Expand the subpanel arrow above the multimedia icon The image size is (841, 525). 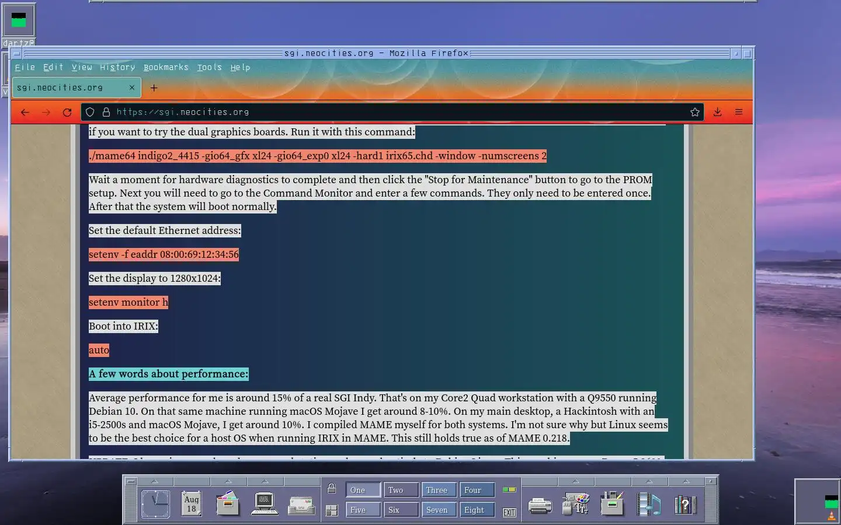pos(649,481)
